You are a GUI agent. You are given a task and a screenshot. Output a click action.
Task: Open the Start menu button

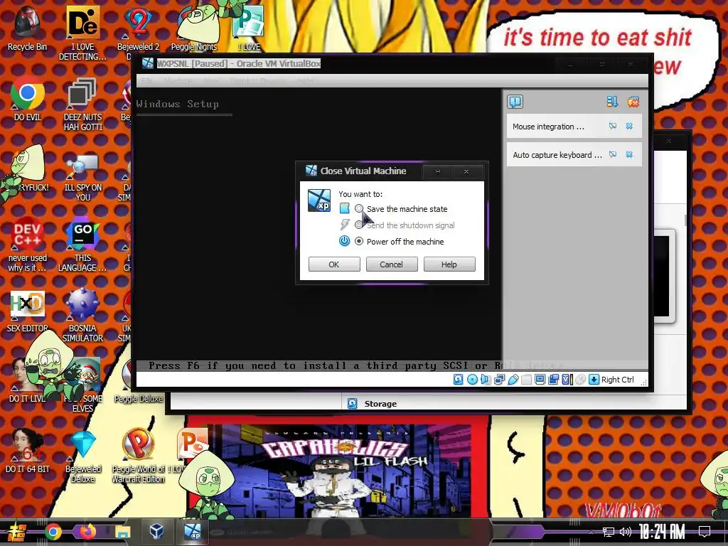tap(16, 532)
